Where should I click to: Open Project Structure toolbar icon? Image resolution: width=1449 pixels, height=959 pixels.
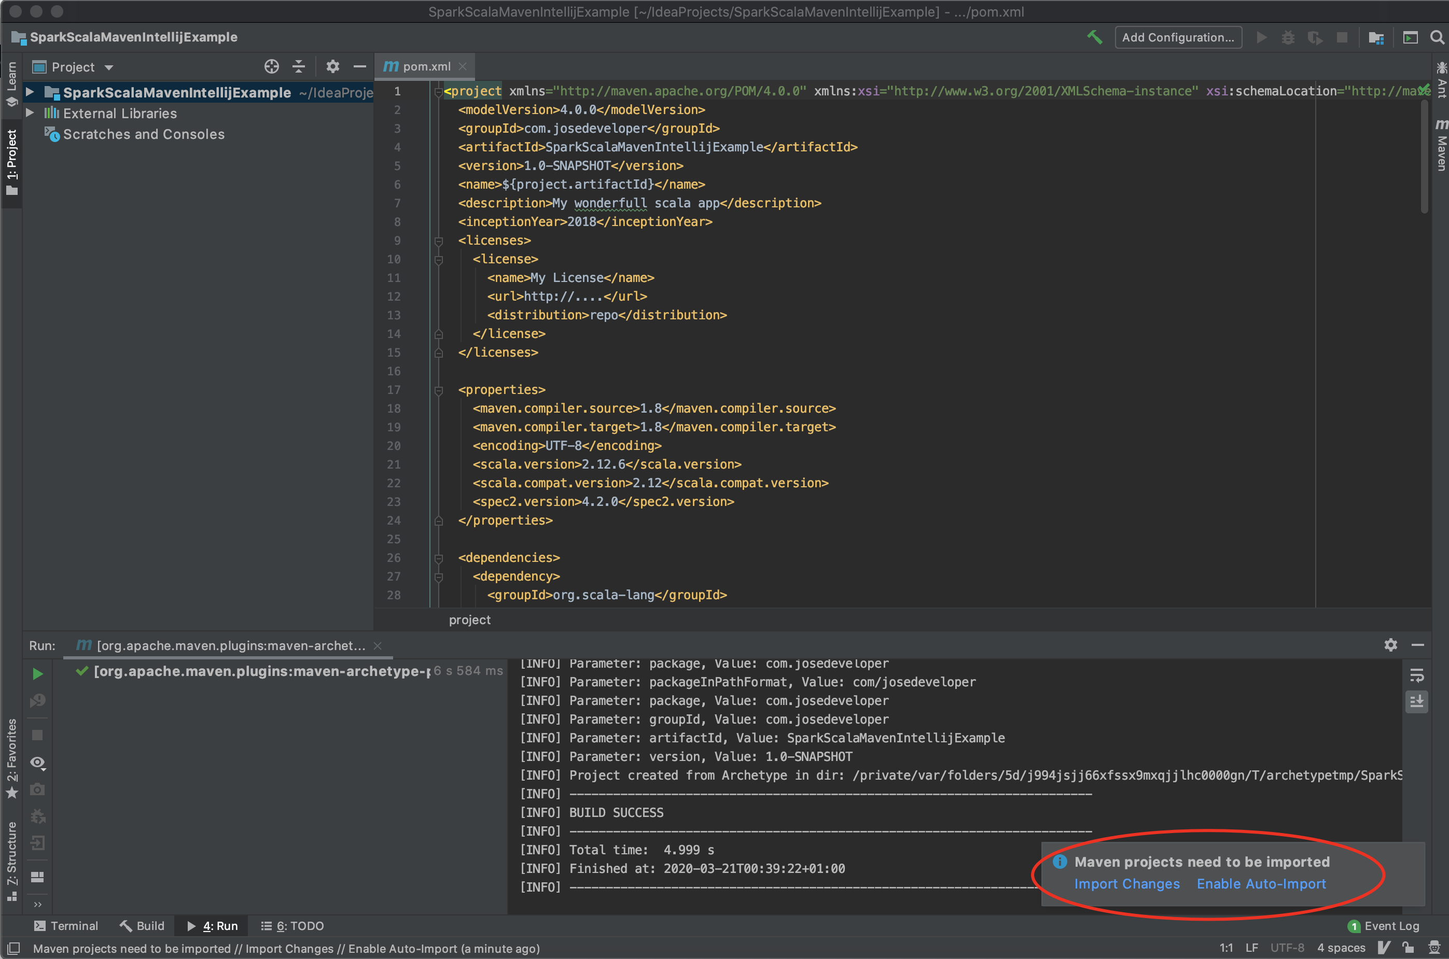(1376, 38)
